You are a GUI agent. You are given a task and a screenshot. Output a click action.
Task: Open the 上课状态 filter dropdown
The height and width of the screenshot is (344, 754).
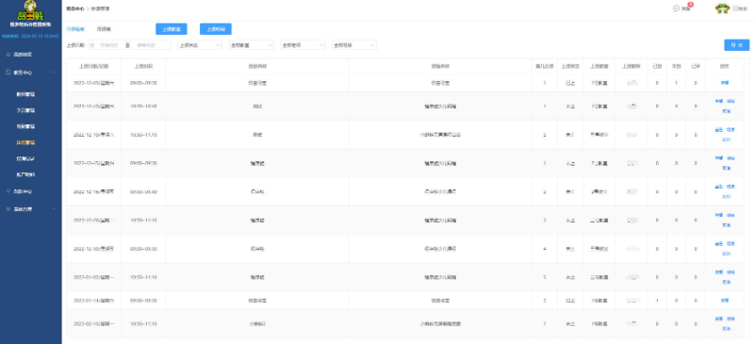click(x=200, y=45)
